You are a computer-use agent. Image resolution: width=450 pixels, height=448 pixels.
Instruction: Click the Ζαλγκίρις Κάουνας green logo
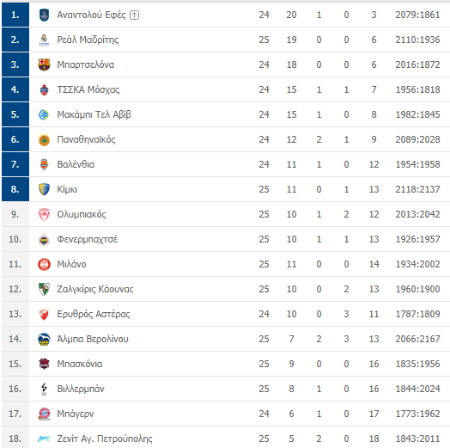tap(44, 289)
